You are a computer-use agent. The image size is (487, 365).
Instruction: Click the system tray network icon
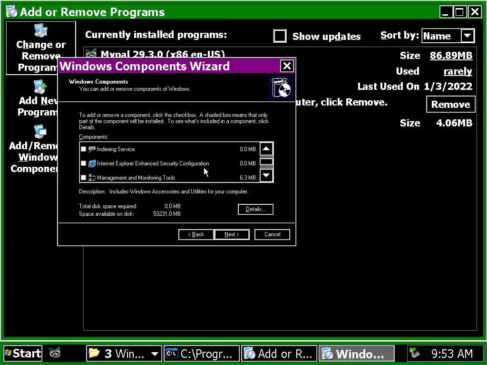415,353
